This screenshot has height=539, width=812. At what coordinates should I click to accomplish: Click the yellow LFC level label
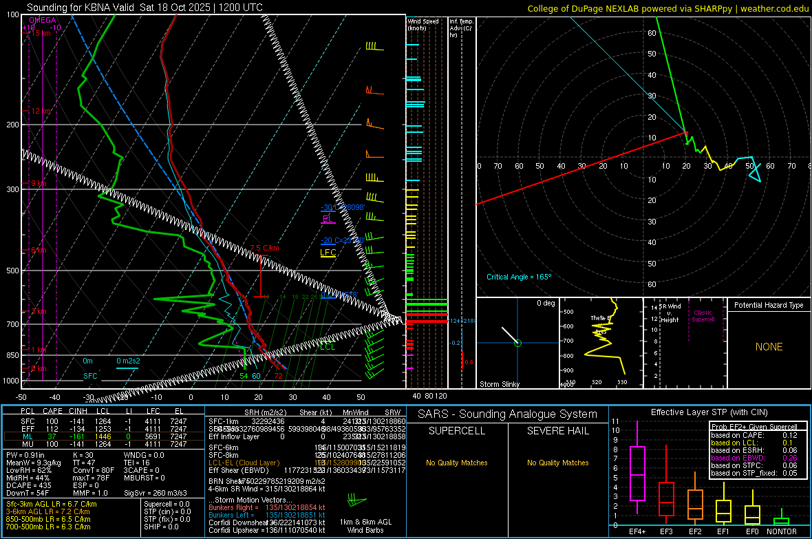click(x=328, y=253)
